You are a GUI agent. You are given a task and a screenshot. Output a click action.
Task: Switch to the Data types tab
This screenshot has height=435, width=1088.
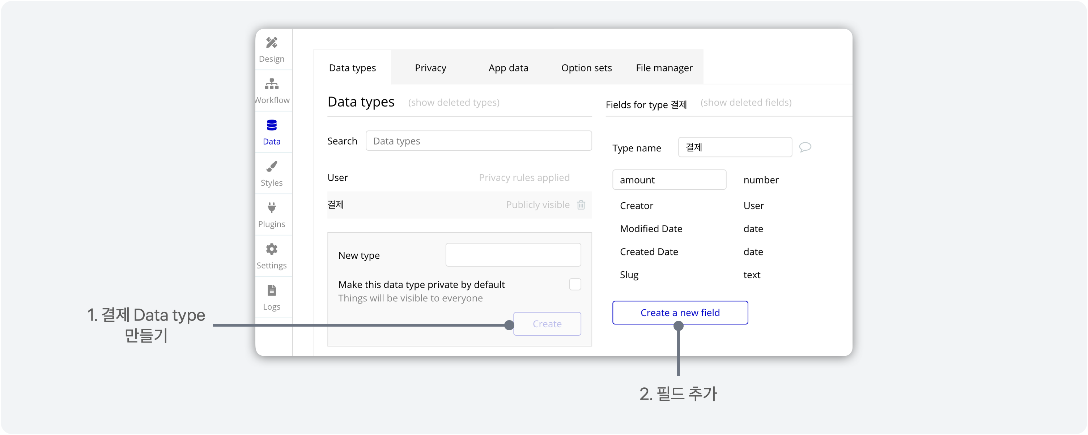coord(352,68)
